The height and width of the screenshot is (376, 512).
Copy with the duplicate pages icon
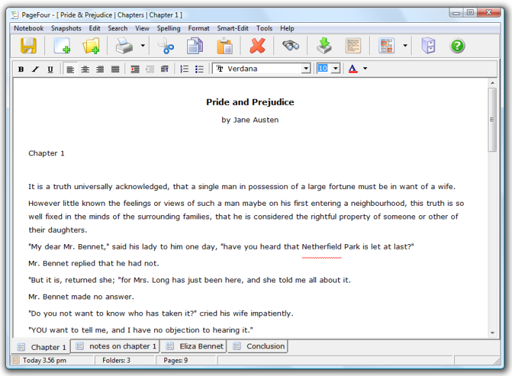[195, 46]
